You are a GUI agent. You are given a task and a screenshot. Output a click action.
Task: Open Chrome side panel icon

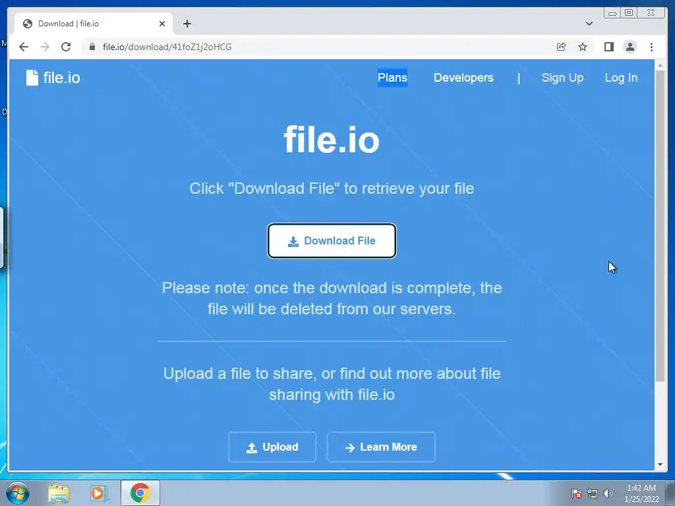608,47
